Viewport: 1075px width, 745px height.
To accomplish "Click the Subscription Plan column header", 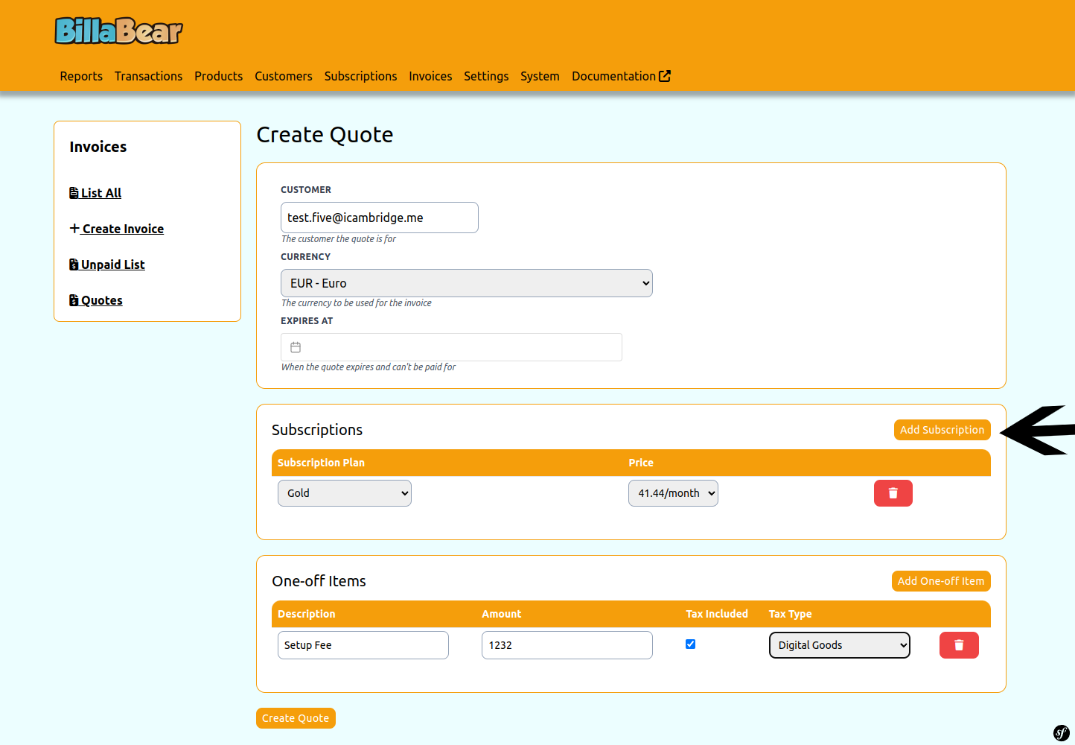I will click(x=321, y=463).
